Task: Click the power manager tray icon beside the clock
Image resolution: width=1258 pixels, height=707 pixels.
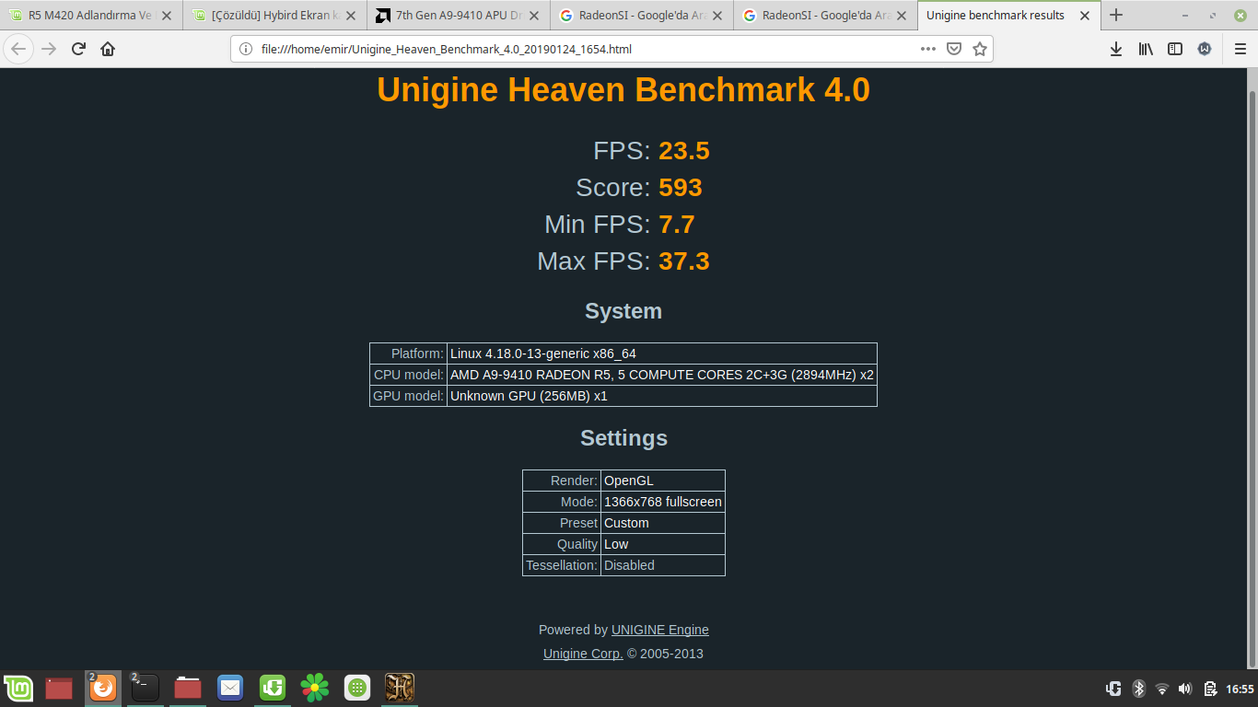Action: click(x=1209, y=689)
